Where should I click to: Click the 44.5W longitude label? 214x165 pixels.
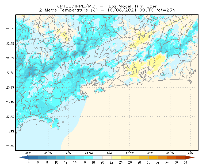pyautogui.click(x=89, y=153)
